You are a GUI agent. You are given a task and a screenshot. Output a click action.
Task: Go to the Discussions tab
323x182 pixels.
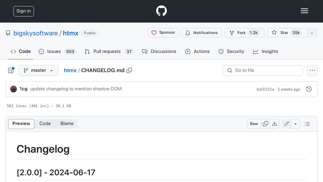coord(159,51)
